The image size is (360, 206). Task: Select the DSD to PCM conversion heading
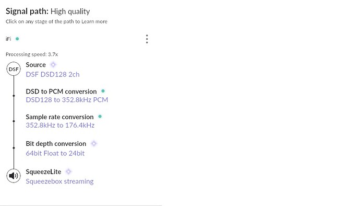click(61, 91)
